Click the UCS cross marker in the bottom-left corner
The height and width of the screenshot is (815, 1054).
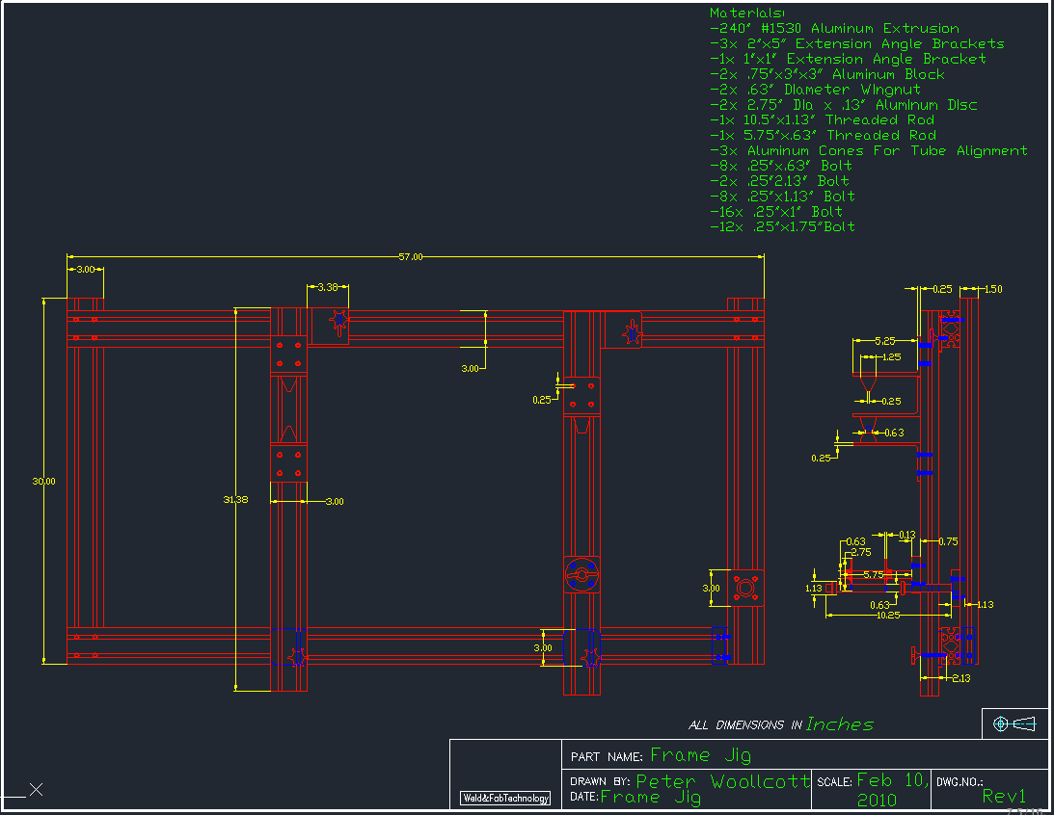point(36,790)
